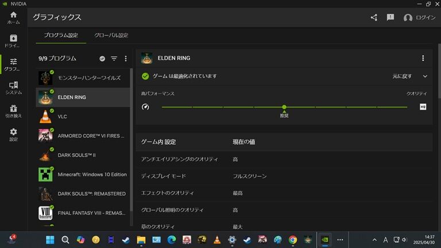Image resolution: width=441 pixels, height=248 pixels.
Task: Select モンスターハンターワイルズ in the program list
Action: click(x=83, y=78)
